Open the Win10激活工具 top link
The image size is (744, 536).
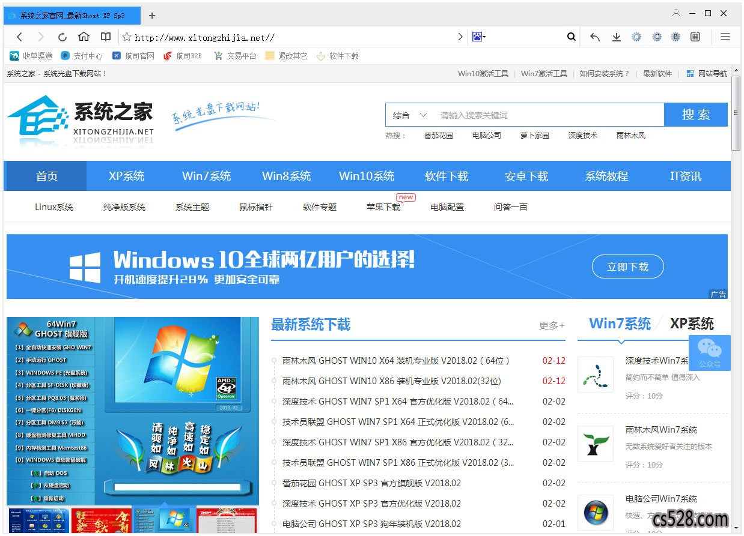pyautogui.click(x=483, y=74)
